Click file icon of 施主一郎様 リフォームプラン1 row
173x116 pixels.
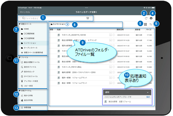tap(59, 83)
